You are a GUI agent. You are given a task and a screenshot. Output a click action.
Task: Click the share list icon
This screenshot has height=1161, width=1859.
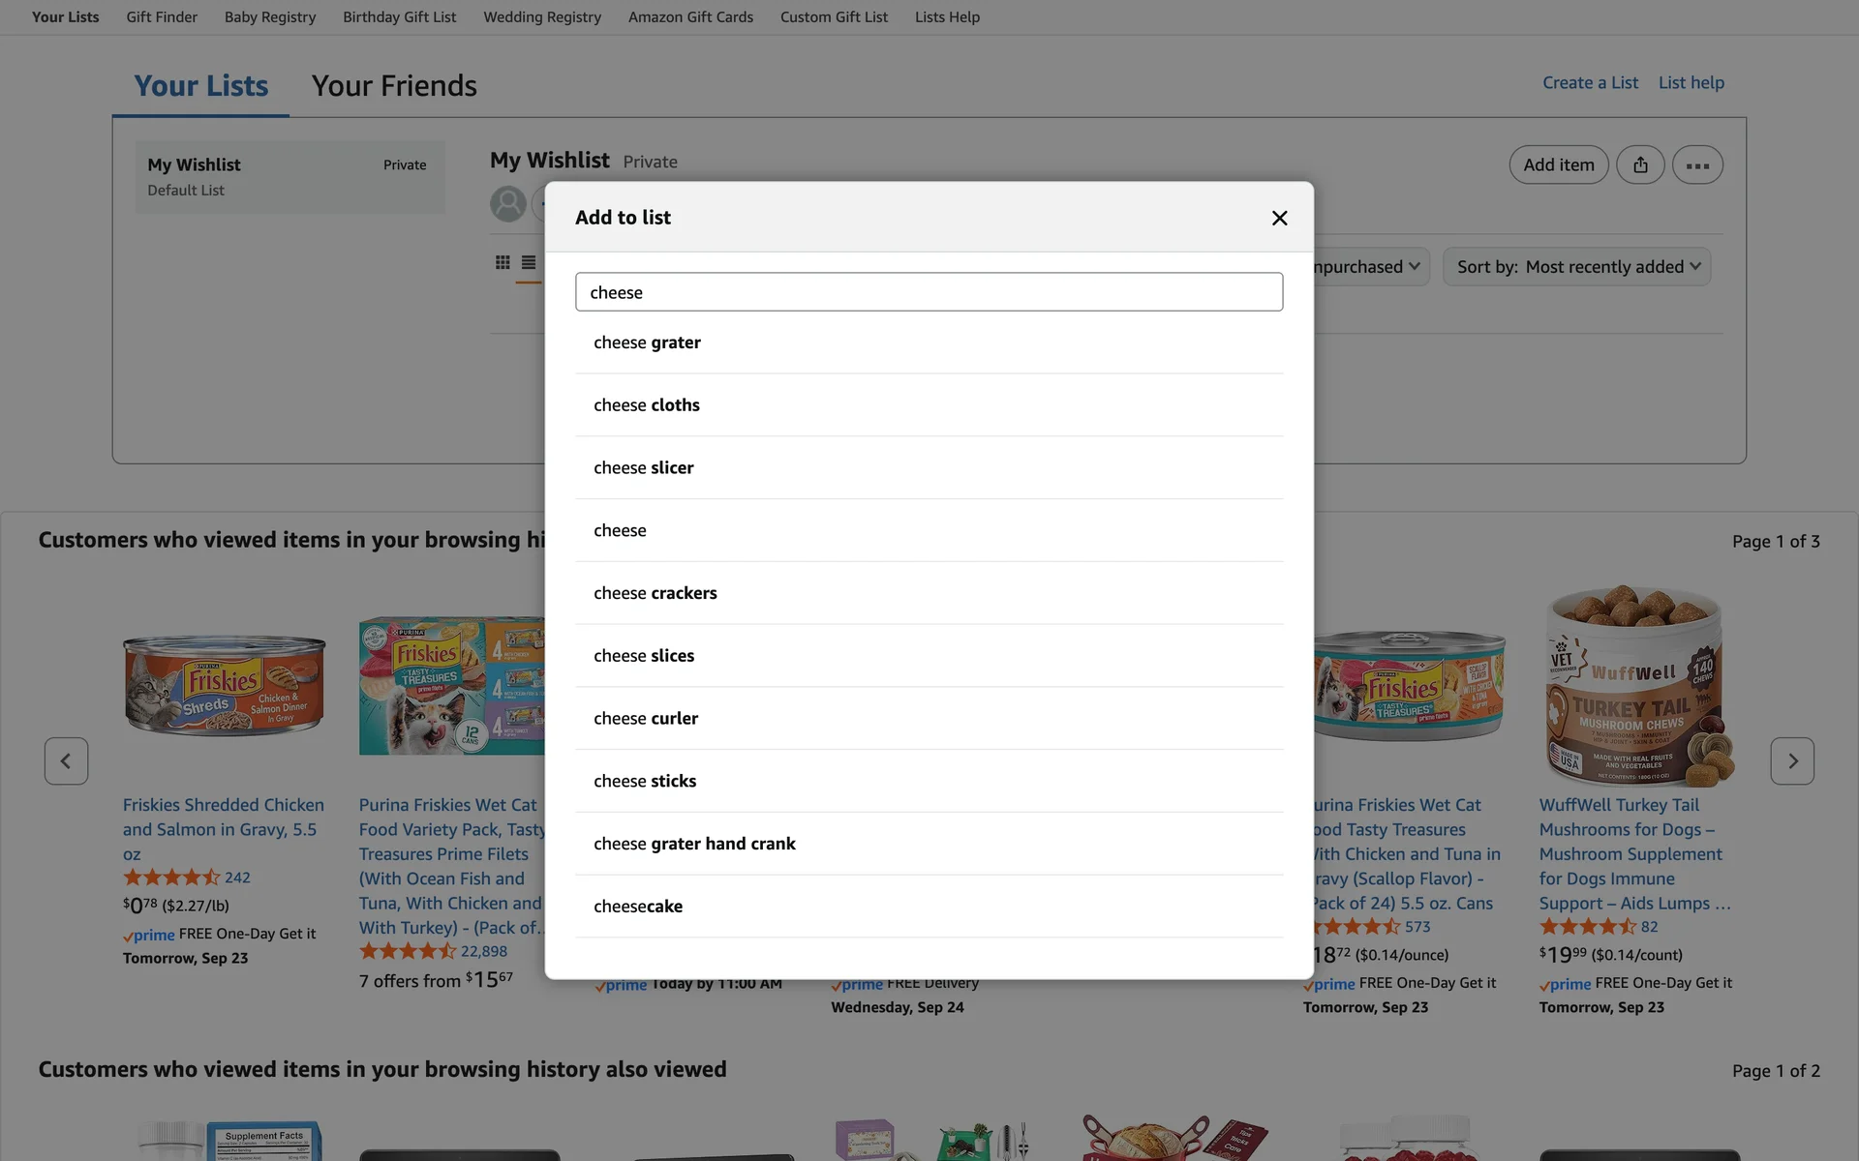(1640, 164)
